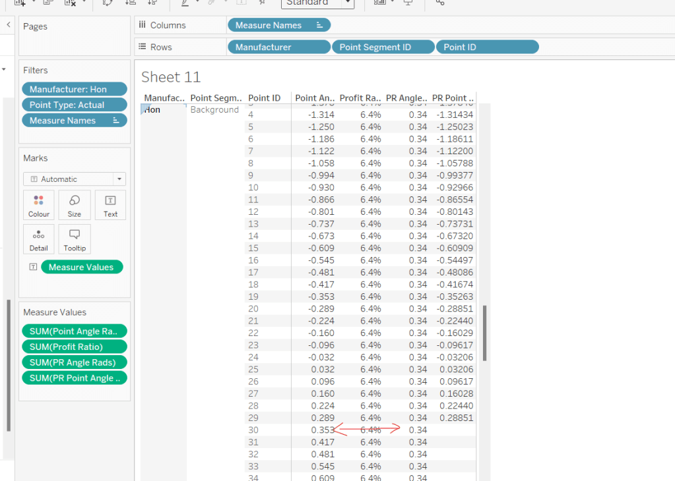
Task: Open the Tooltip editor
Action: (75, 240)
